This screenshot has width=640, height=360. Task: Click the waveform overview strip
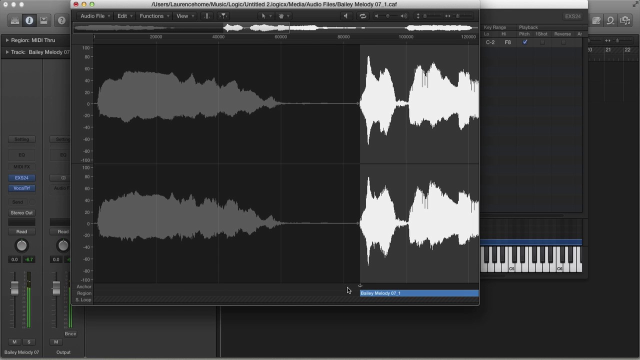275,28
